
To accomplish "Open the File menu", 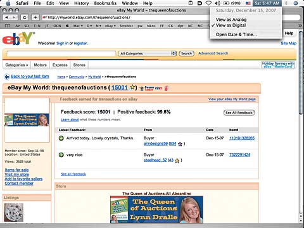I will coord(37,3).
